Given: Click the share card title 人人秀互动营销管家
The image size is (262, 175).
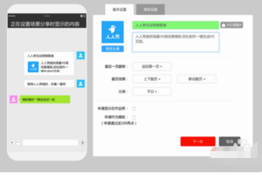Looking at the screenshot, I should (x=41, y=56).
